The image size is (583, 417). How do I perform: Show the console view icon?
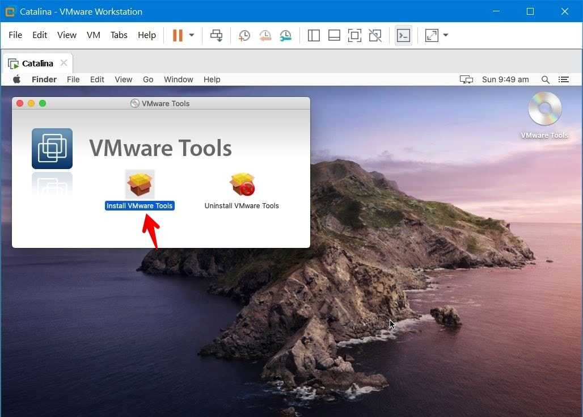[x=403, y=35]
